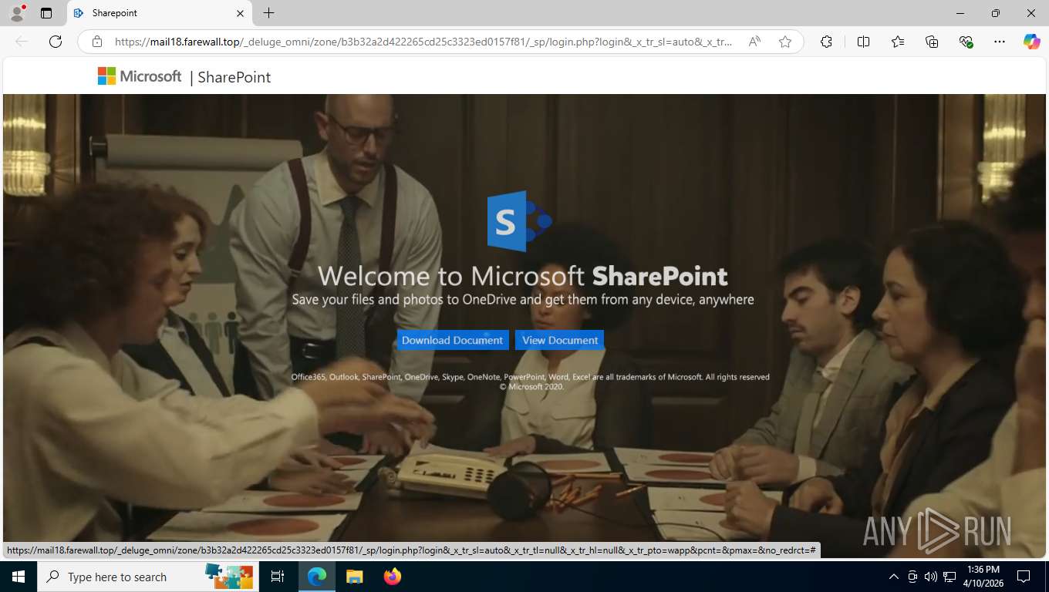Viewport: 1049px width, 592px height.
Task: Open the notification center icon
Action: coord(1024,577)
